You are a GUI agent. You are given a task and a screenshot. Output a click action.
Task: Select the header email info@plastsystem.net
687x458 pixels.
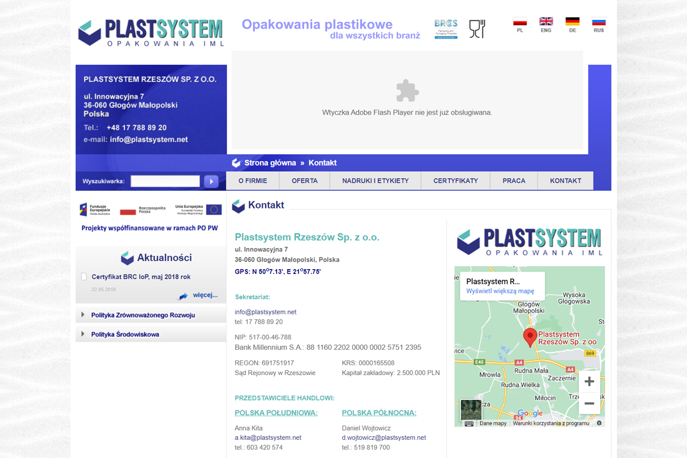tap(149, 140)
